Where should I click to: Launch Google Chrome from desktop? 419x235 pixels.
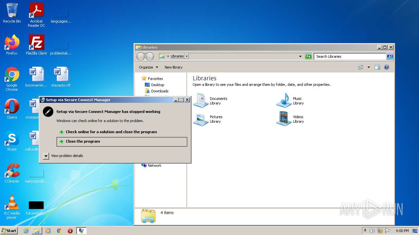coord(12,79)
